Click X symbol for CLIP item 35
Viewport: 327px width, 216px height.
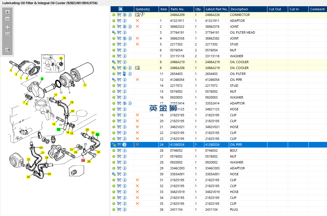pos(137,204)
